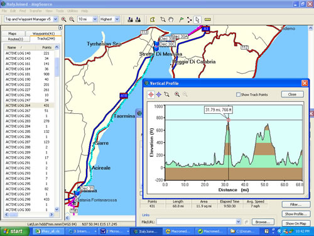Click the track list vertical scrollbar
This screenshot has width=314, height=236.
point(57,128)
